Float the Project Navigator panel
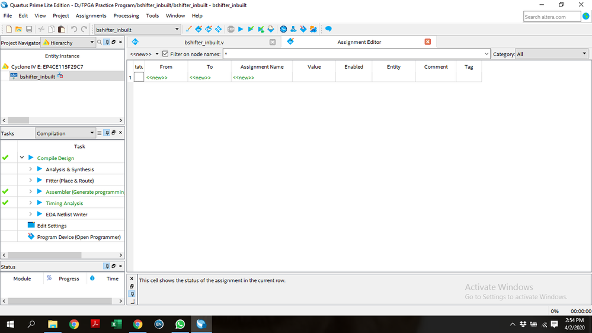Screen dimensions: 592x333 pos(114,42)
